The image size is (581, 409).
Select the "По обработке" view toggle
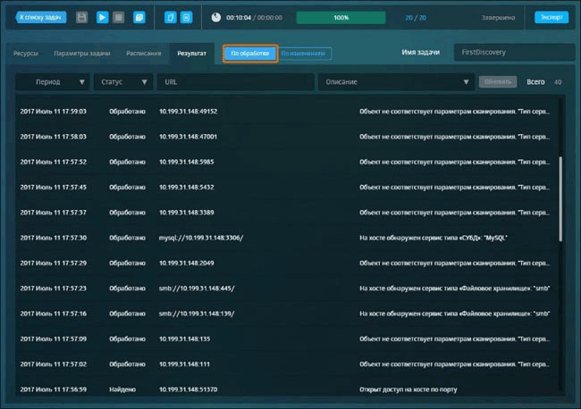coord(249,54)
